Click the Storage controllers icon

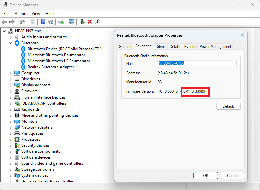coord(17,169)
